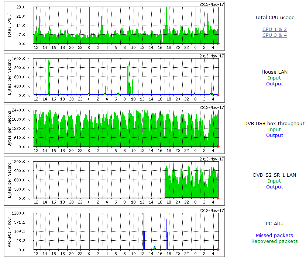The width and height of the screenshot is (306, 258).
Task: Select the 'DVB USB box throughput' heading
Action: click(274, 124)
